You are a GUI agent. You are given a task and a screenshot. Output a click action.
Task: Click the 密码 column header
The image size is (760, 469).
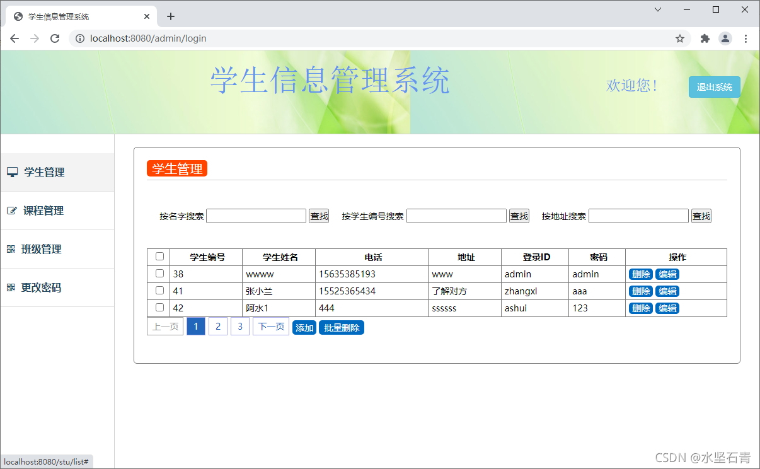(599, 257)
